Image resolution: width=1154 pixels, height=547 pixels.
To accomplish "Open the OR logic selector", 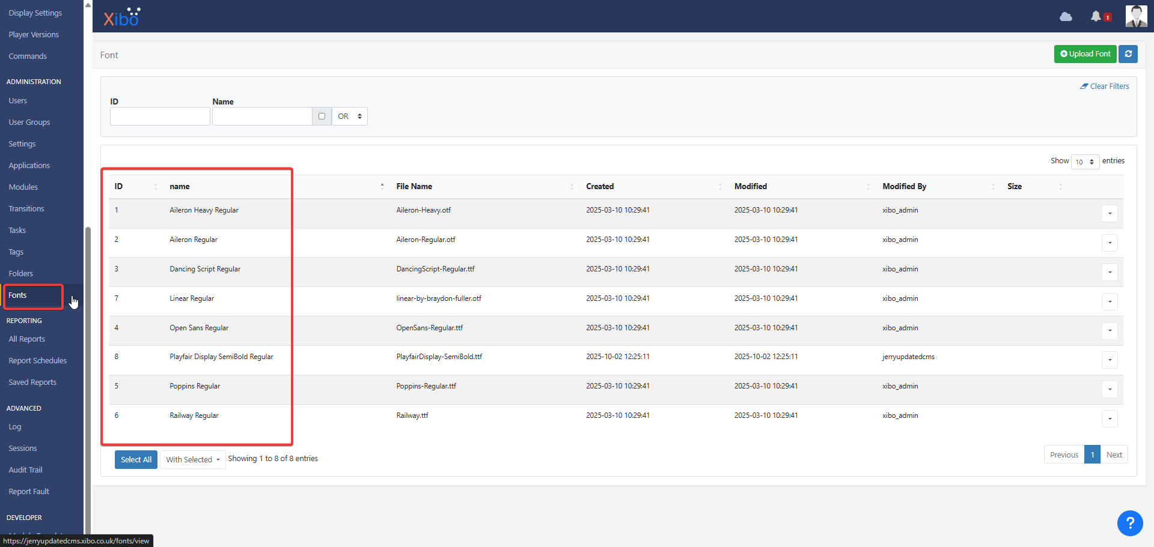I will (350, 116).
